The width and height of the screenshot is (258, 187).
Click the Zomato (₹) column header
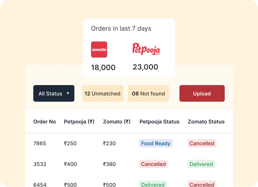[x=117, y=122]
